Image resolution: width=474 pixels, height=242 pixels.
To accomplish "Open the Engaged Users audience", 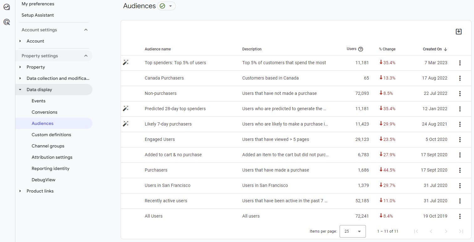I will 160,139.
